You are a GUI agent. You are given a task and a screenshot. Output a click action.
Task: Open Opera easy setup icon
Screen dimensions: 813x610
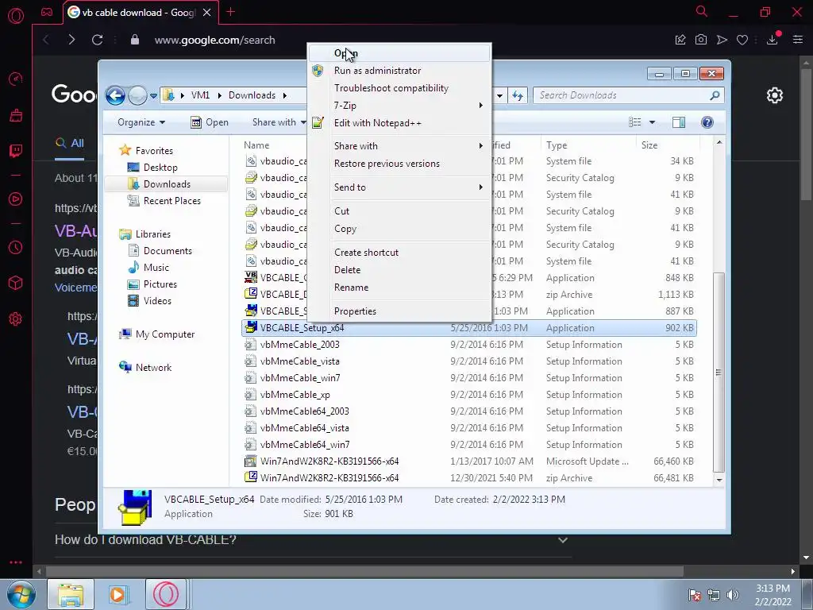pos(797,40)
